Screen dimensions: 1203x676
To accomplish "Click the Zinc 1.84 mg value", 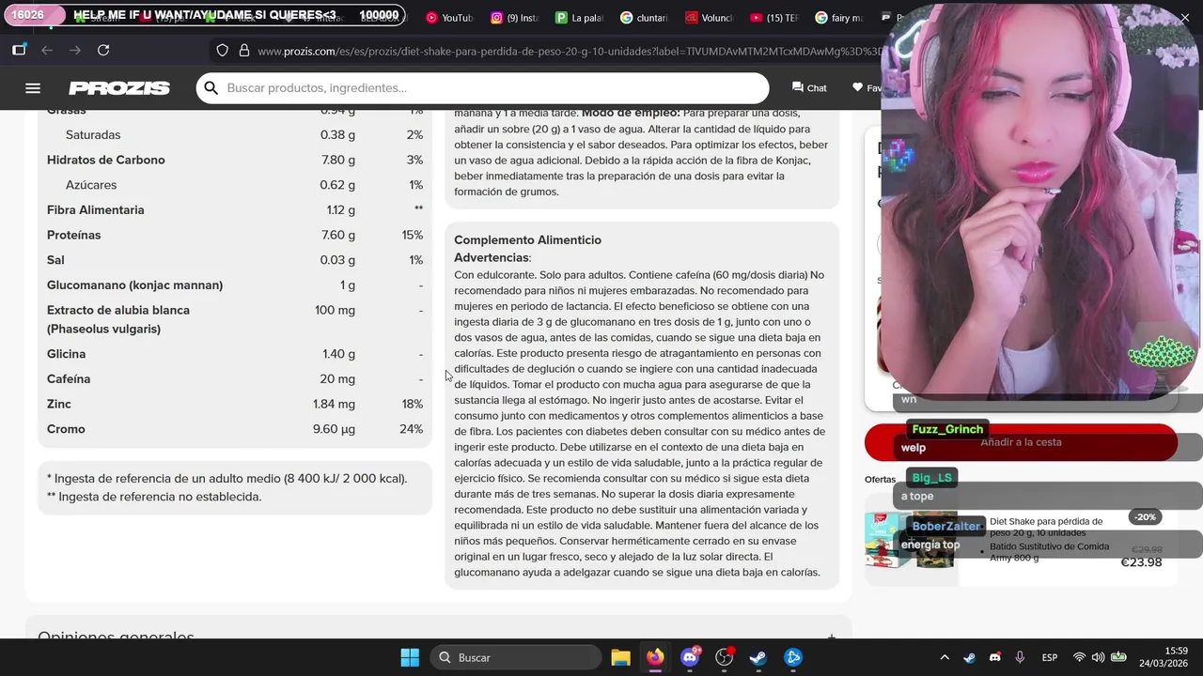I will coord(334,404).
